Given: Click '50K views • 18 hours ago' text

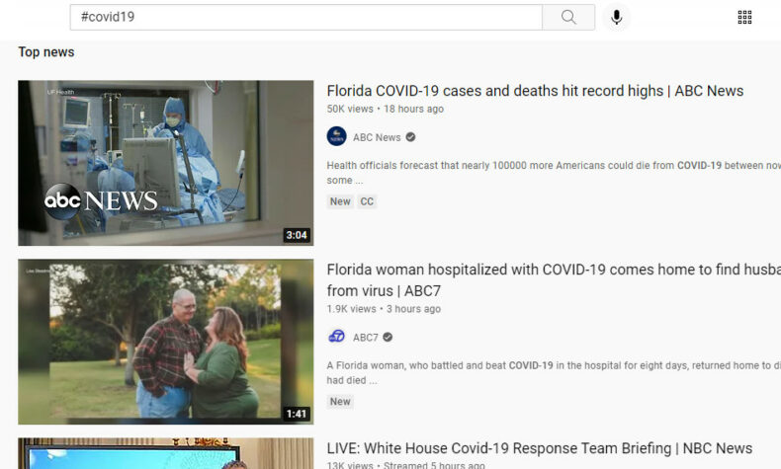Looking at the screenshot, I should tap(385, 109).
